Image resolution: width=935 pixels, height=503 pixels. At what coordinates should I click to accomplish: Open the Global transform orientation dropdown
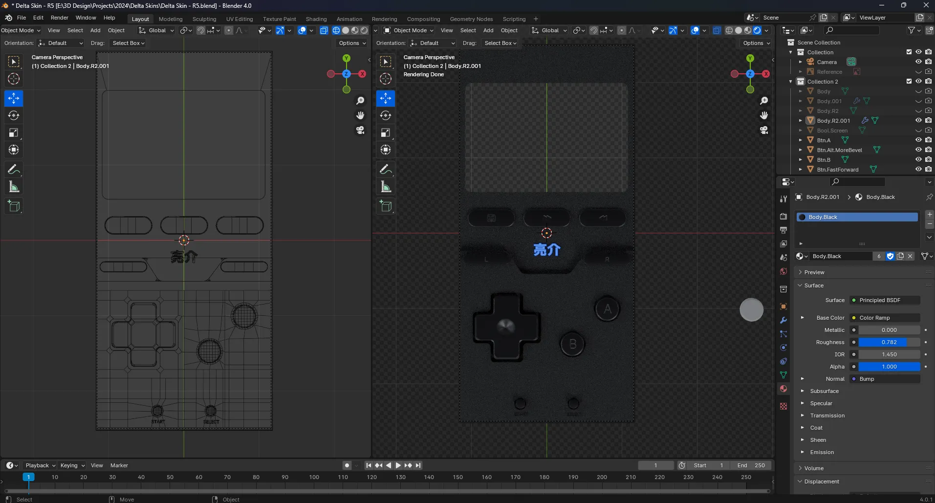pos(155,30)
